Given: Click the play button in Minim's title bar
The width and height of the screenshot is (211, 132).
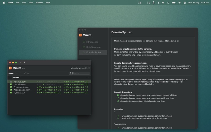Looking at the screenshot, I should 21,62.
